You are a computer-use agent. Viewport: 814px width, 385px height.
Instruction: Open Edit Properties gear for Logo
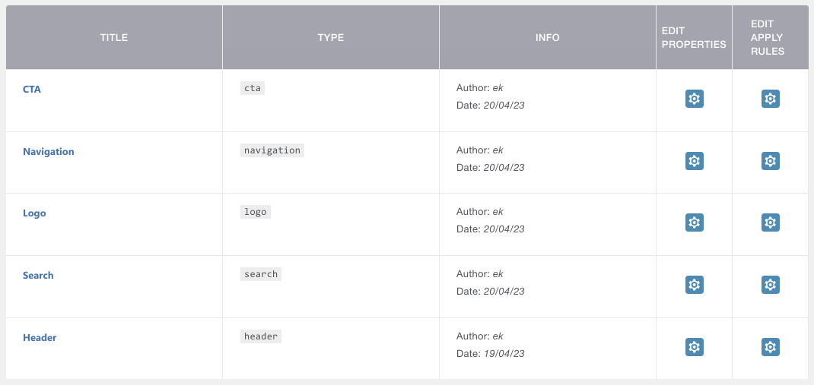pos(694,222)
